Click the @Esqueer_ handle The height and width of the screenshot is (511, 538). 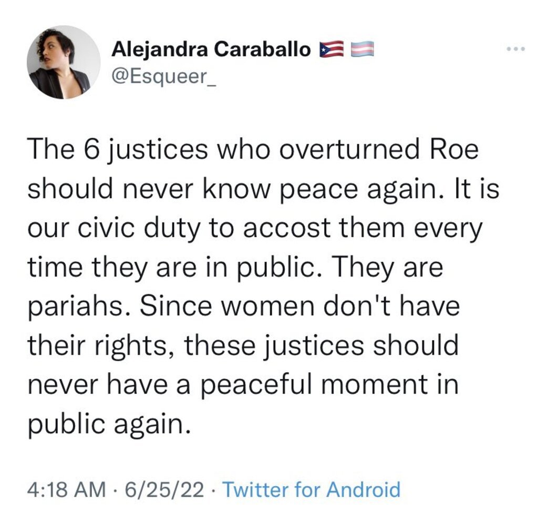coord(164,77)
